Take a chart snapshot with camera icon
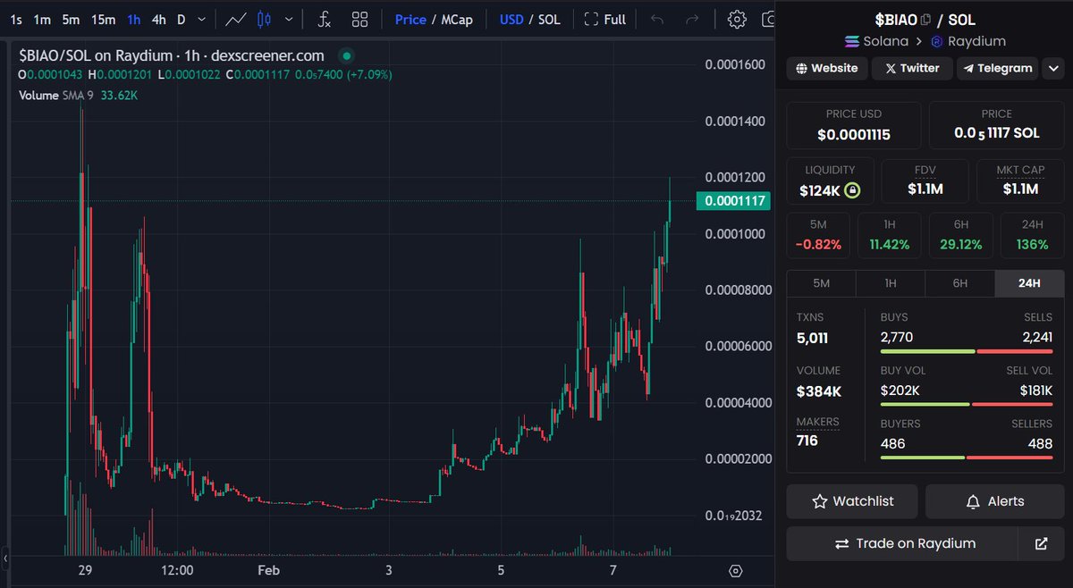The height and width of the screenshot is (588, 1073). [x=767, y=19]
